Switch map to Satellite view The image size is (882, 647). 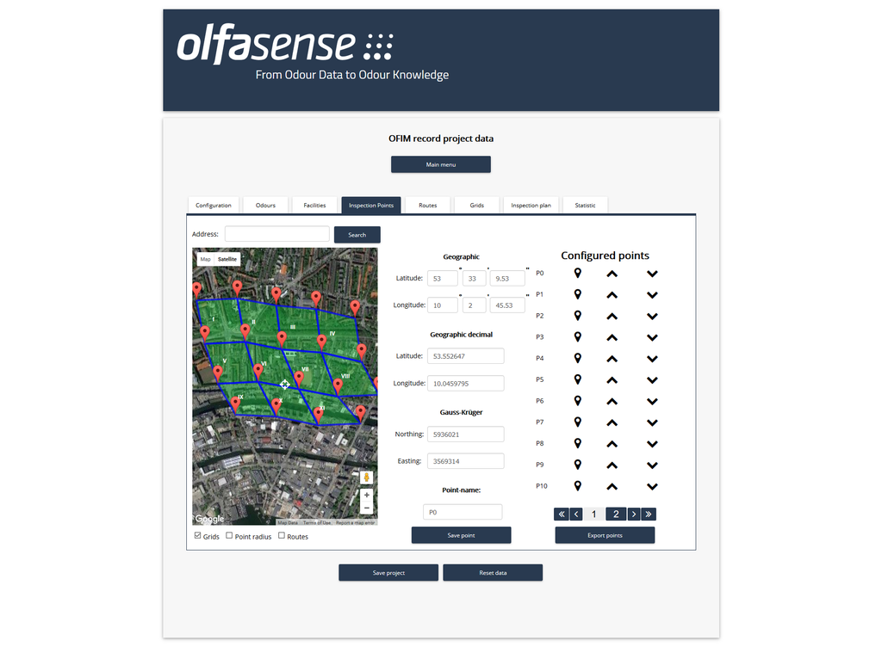coord(227,259)
